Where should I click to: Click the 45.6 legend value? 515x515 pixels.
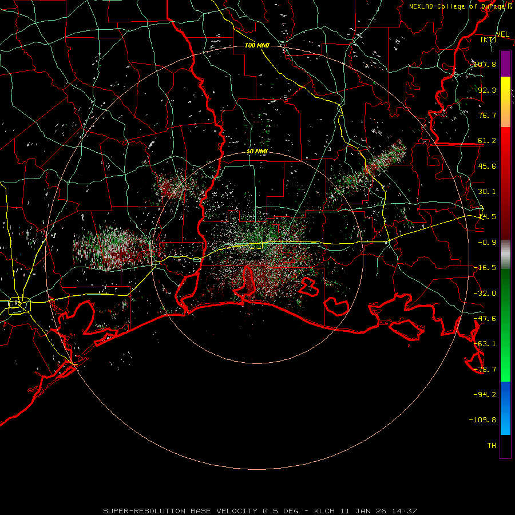[x=487, y=166]
